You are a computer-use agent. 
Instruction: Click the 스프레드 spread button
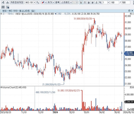(x=65, y=2)
